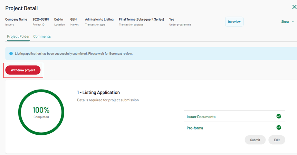Switch to the Comments tab
The image size is (297, 155).
coord(42,37)
